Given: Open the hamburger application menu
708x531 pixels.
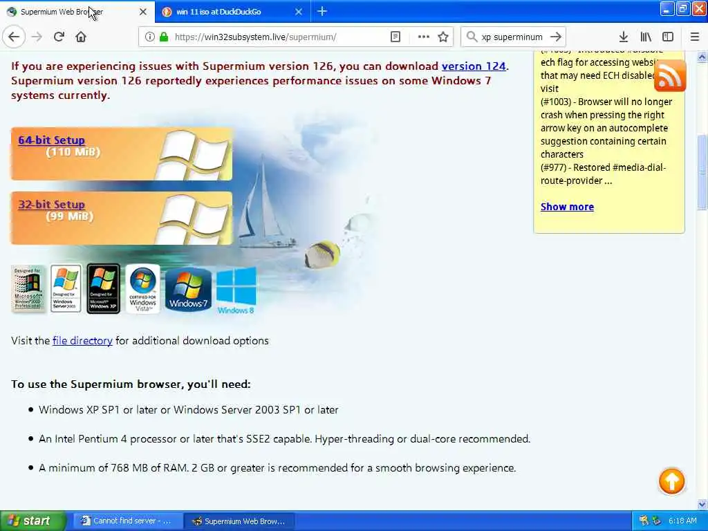Looking at the screenshot, I should point(695,37).
